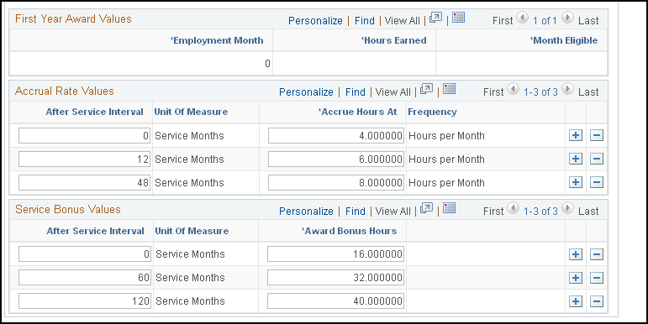Download First Year Award Values to spreadsheet

458,18
